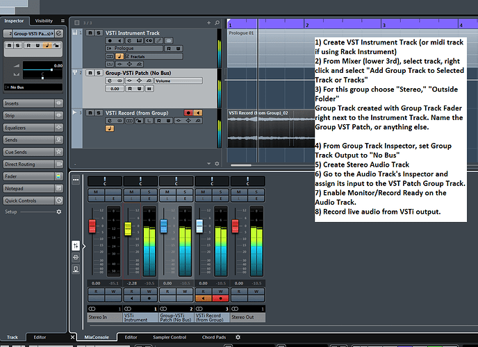The image size is (478, 347).
Task: Mute the Stereo Out channel in mixer
Action: pyautogui.click(x=239, y=192)
